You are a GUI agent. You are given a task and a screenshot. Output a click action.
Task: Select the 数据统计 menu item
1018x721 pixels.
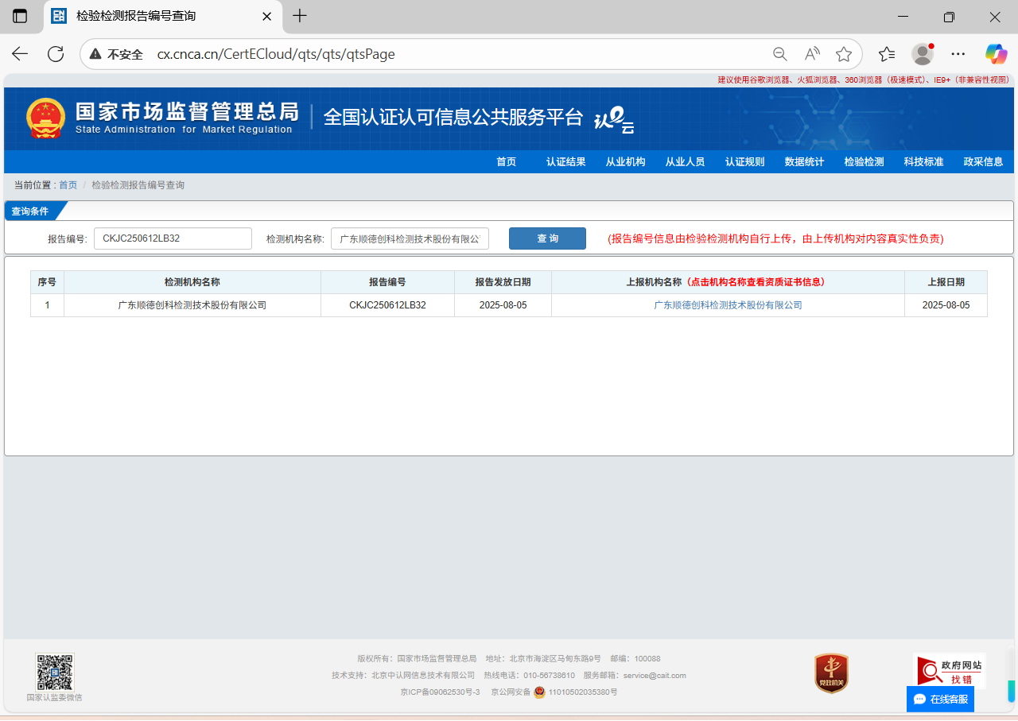click(804, 161)
